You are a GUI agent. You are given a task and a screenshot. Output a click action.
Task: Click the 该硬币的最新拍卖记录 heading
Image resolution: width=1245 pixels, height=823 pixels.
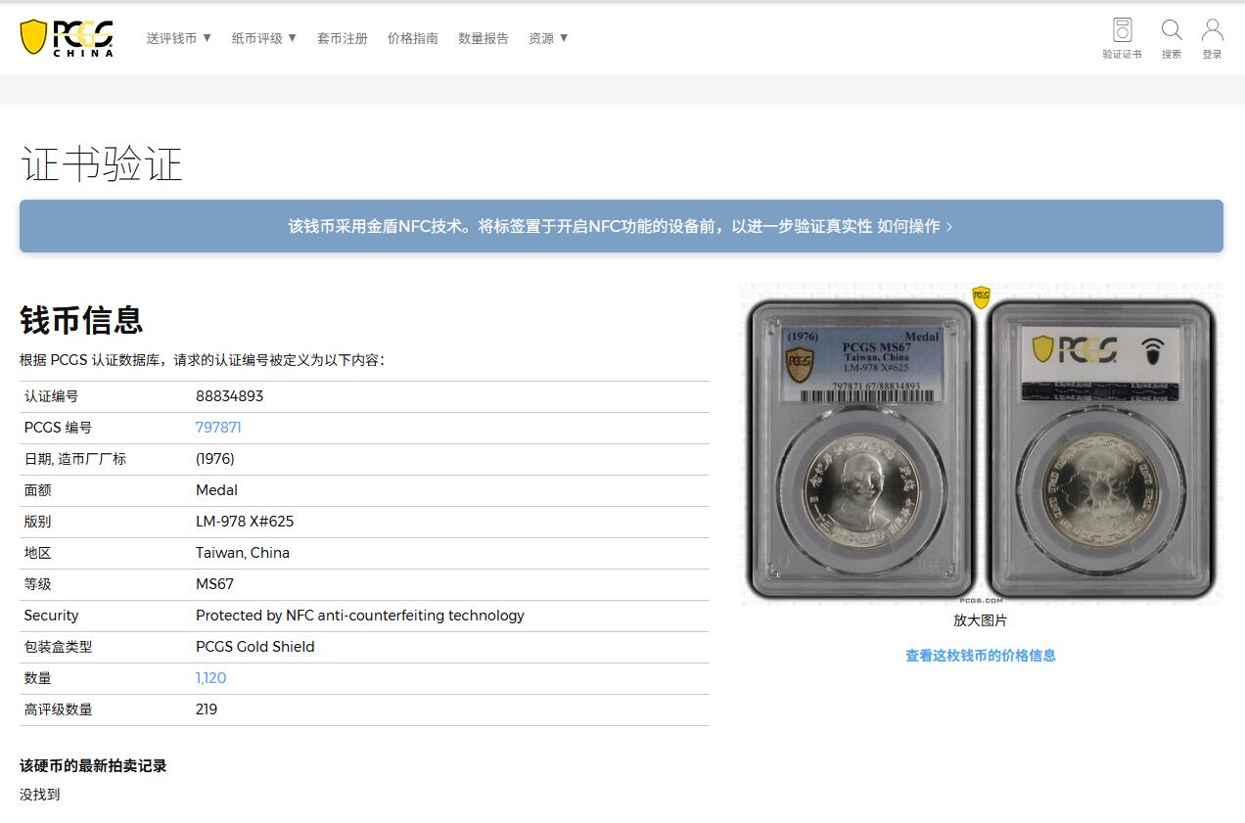[93, 765]
